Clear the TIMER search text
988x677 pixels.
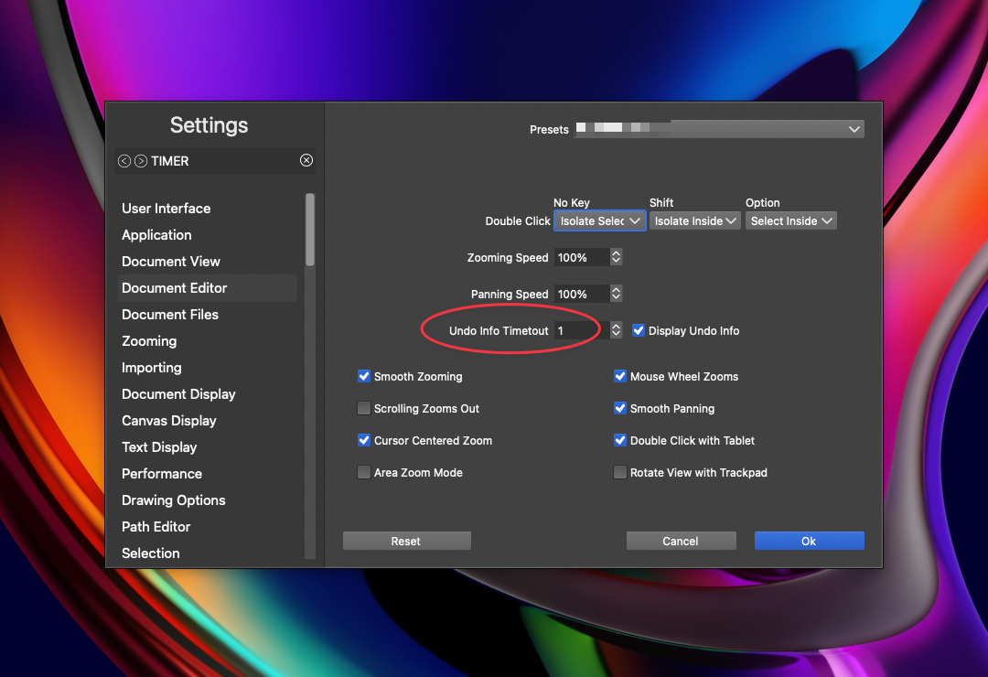[x=306, y=160]
